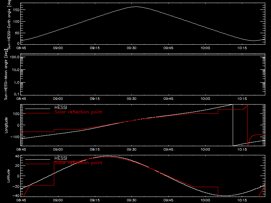This screenshot has height=203, width=271.
Task: Click white vertical wrap line in Longitude plot
Action: pyautogui.click(x=233, y=125)
